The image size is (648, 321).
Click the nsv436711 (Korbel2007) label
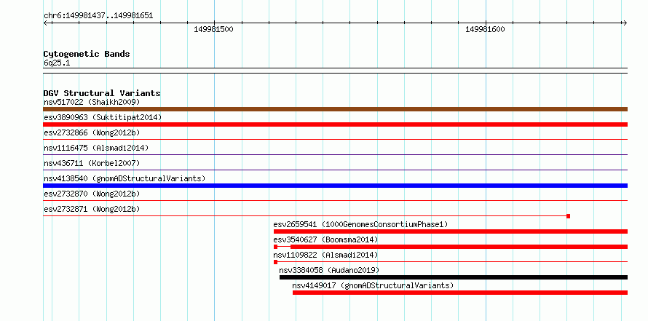[x=92, y=163]
